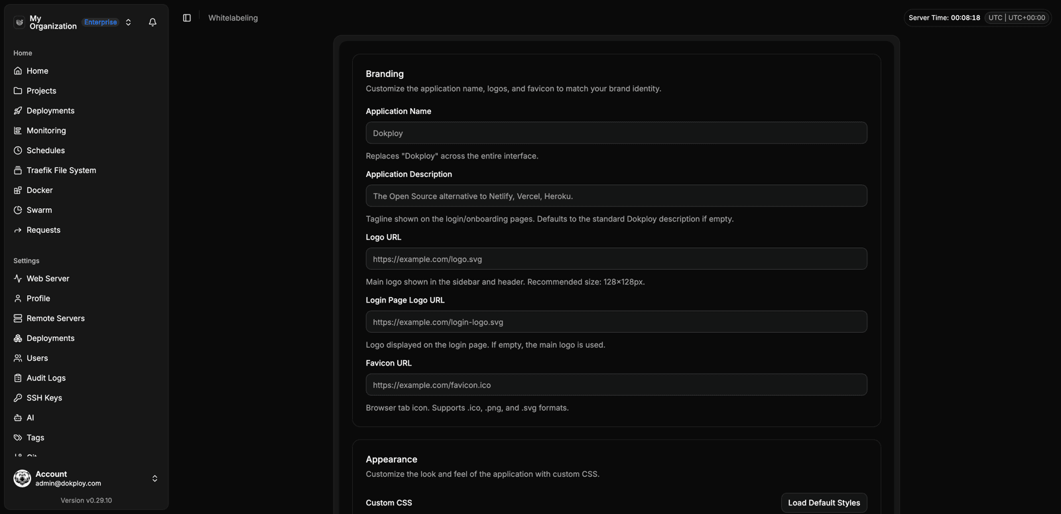Screen dimensions: 1061x514
Task: Click the Server Time 00:08:18 text
Action: coord(944,18)
